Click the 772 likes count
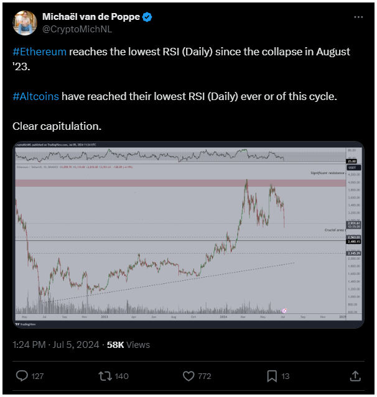The image size is (377, 397). click(204, 376)
